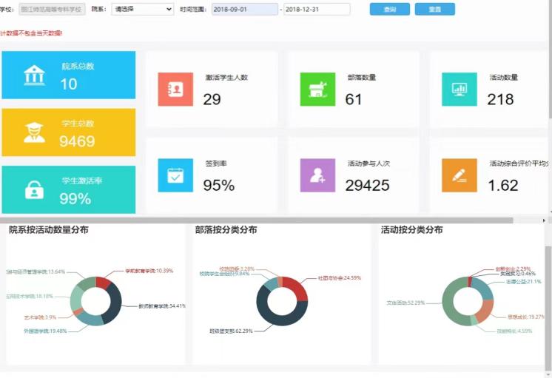Click the 活动数量 monitor chart icon
The image size is (552, 378).
(x=459, y=89)
